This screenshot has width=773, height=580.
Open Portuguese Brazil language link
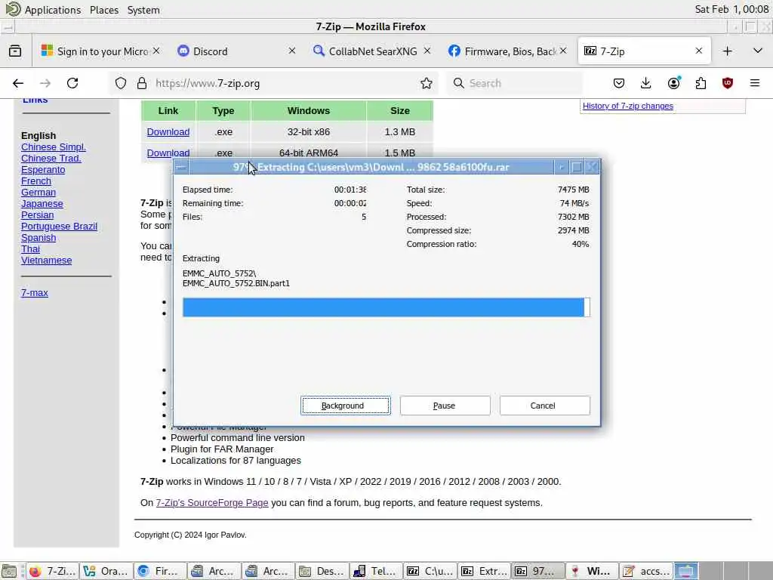coord(59,227)
